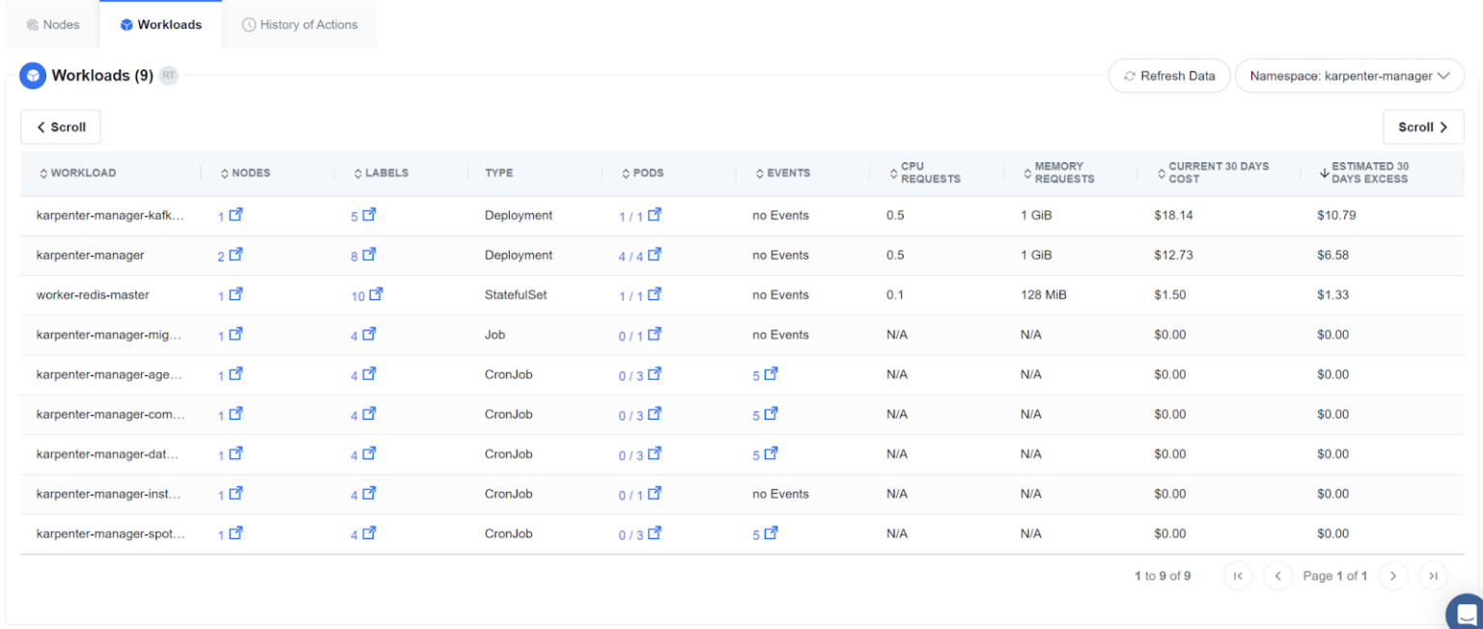
Task: Open labels popup icon for karpenter-manager-spot row
Action: click(x=368, y=533)
